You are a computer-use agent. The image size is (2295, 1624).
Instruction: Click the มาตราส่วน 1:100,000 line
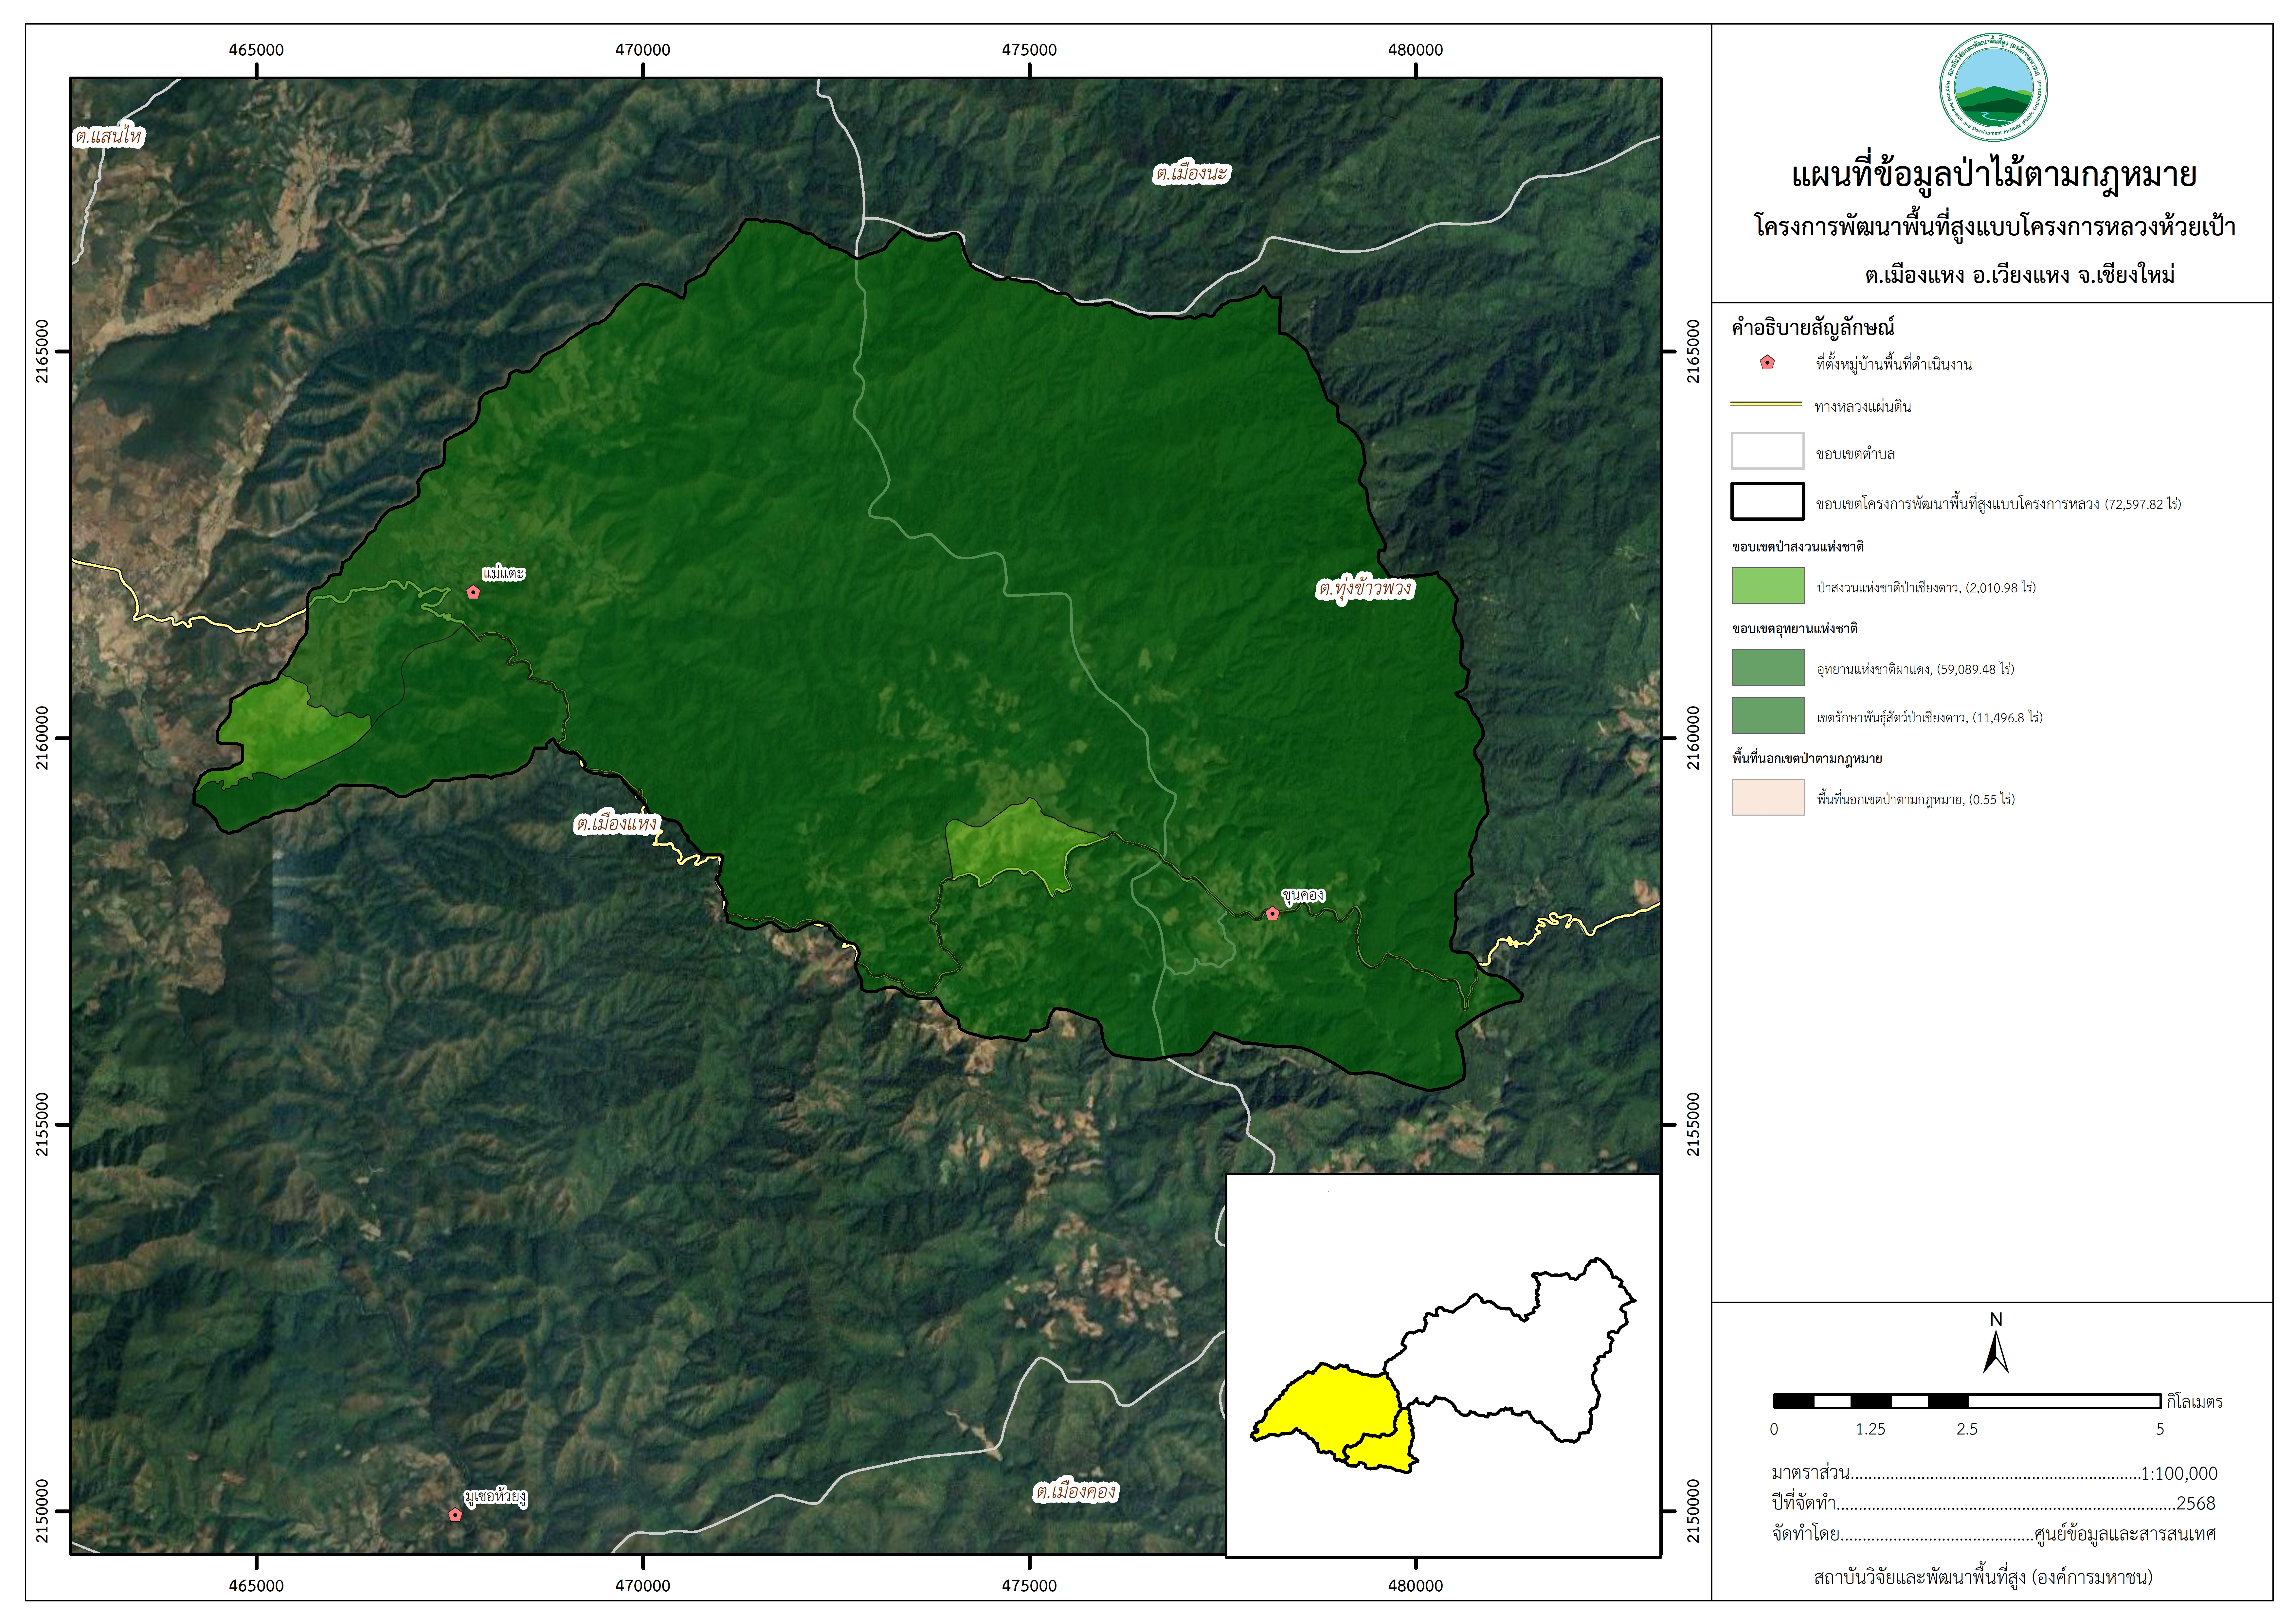1994,1473
